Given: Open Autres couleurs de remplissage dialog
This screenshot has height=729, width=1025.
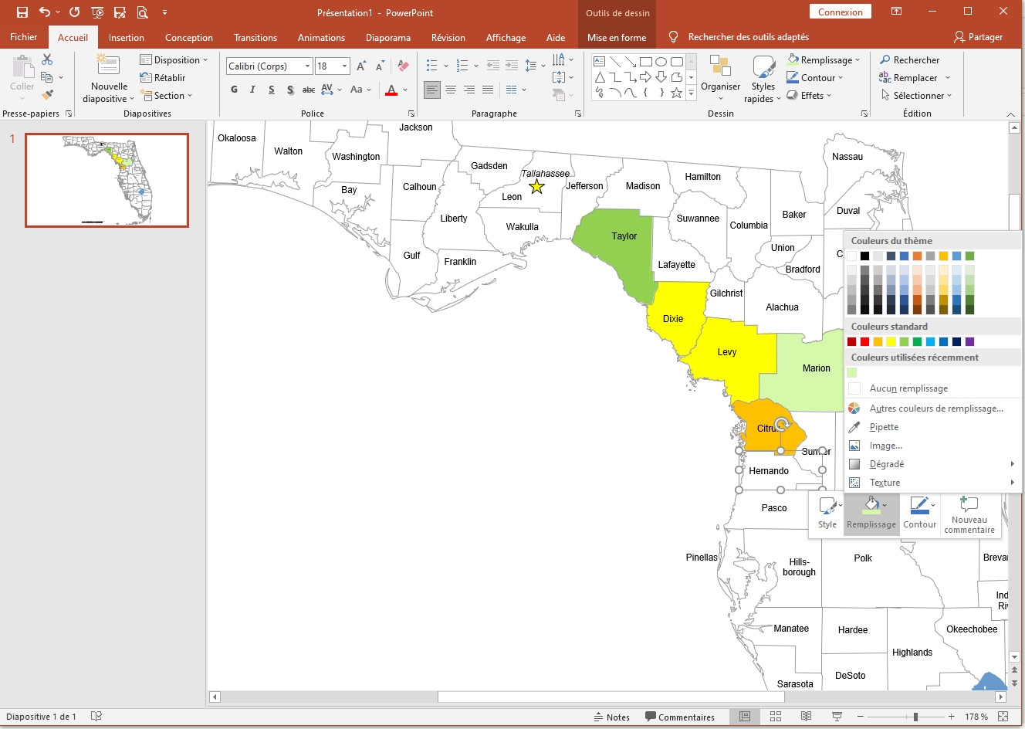Looking at the screenshot, I should click(x=935, y=408).
